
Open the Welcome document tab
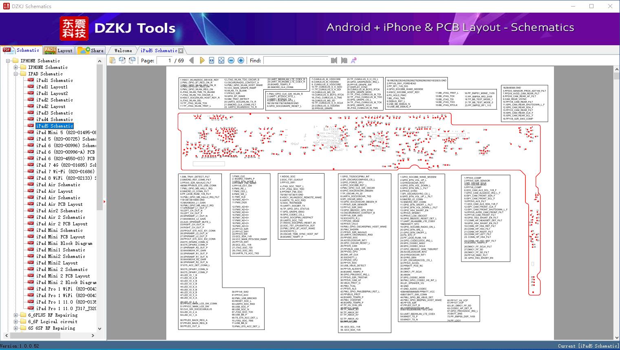click(x=123, y=51)
